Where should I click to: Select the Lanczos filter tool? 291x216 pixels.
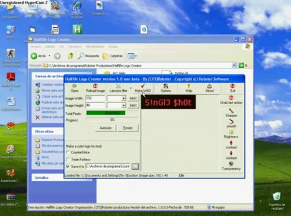118,88
